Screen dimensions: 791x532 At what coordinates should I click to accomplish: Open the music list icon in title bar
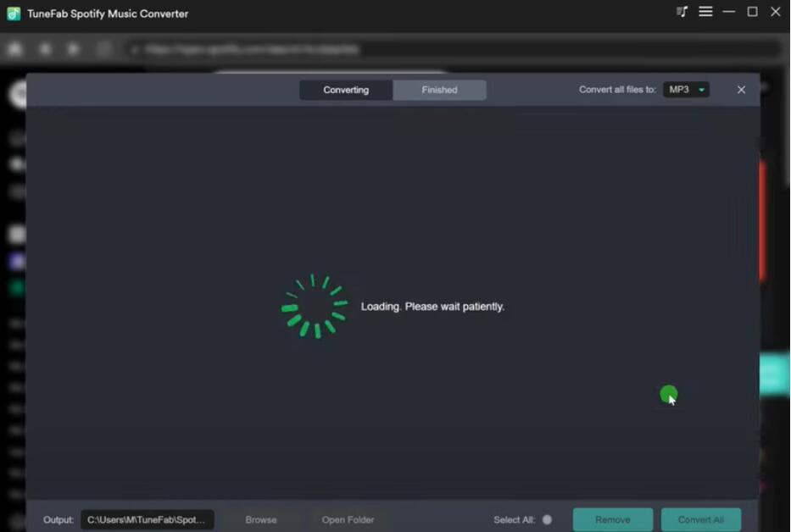[x=682, y=12]
